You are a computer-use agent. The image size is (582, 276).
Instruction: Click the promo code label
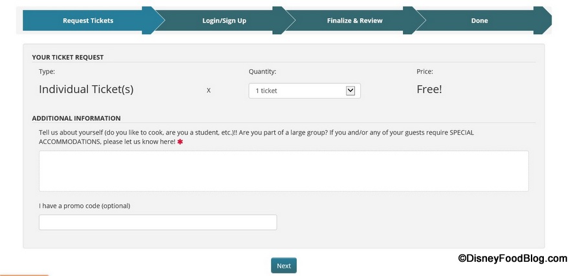point(84,206)
